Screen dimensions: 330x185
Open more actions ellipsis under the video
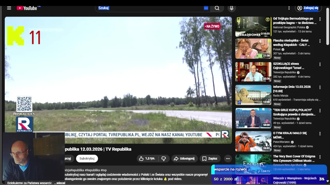[228, 159]
